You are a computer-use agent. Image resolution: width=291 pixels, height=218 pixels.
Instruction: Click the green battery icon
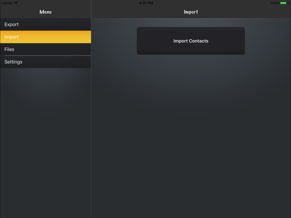(283, 3)
